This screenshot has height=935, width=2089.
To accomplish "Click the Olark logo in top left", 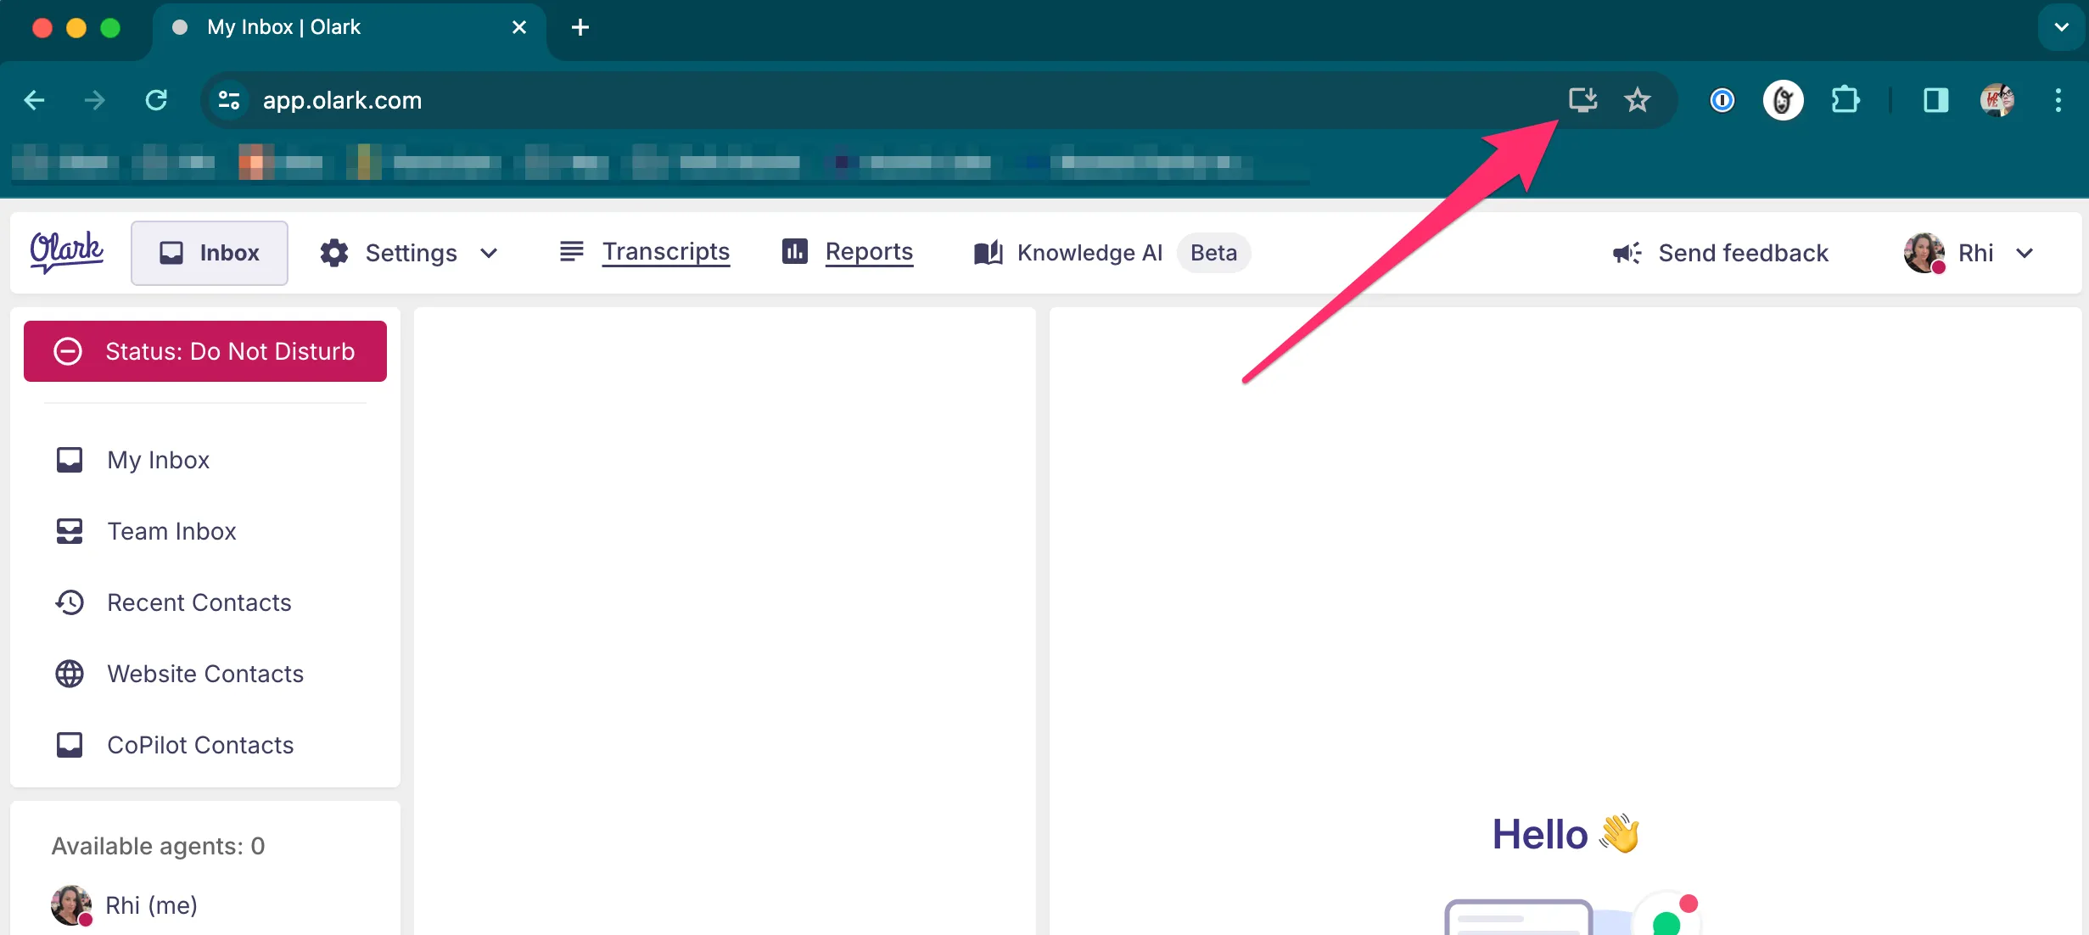I will click(67, 252).
